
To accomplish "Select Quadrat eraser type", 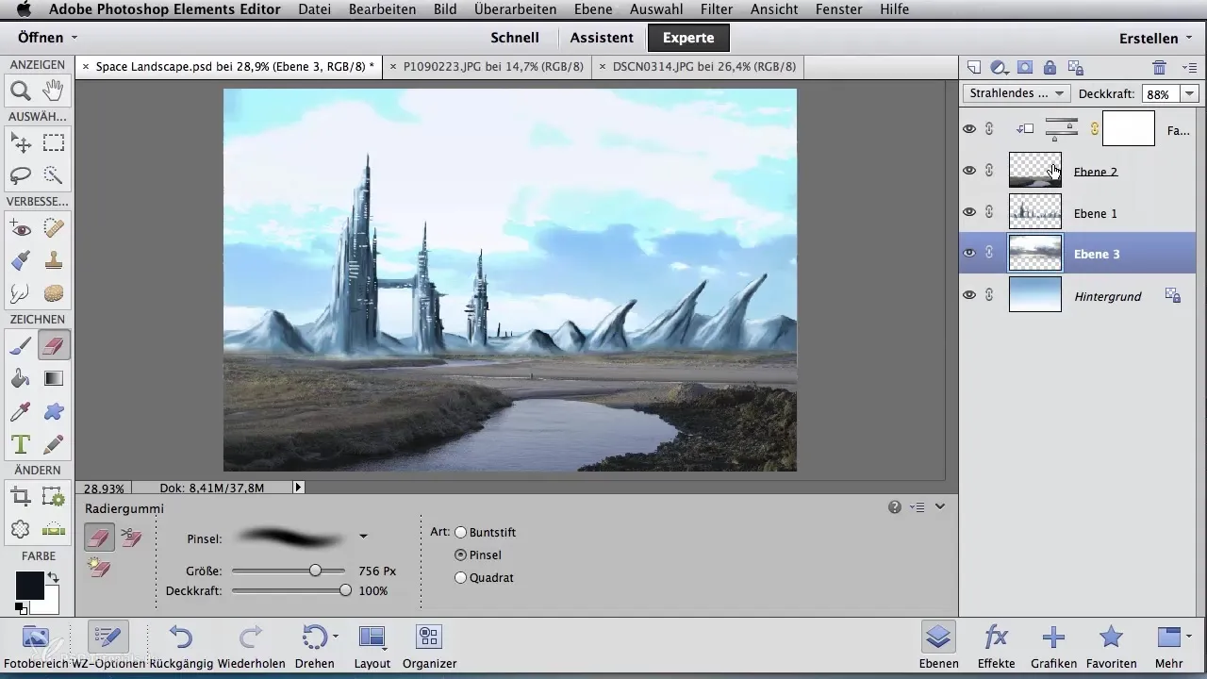I will pos(461,577).
